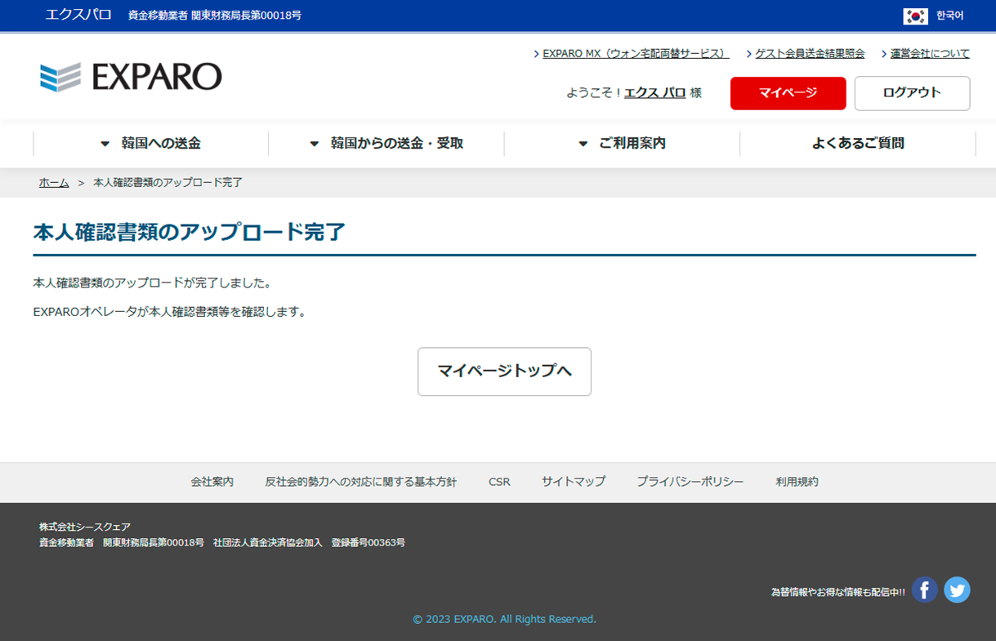This screenshot has width=996, height=641.
Task: Click the red マイページ button
Action: click(788, 93)
